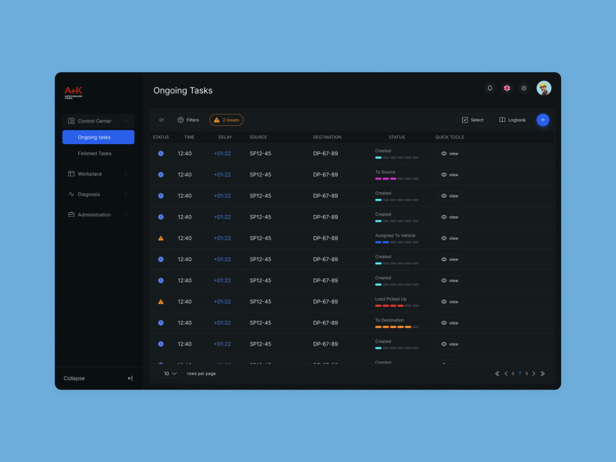This screenshot has width=616, height=462.
Task: Enable Select mode with the checkbox button
Action: 472,120
